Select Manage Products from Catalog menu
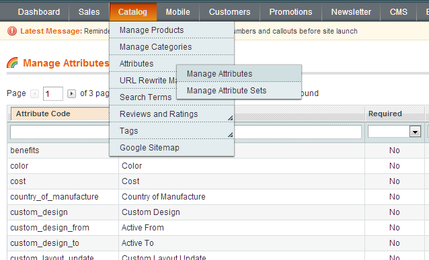 (171, 30)
